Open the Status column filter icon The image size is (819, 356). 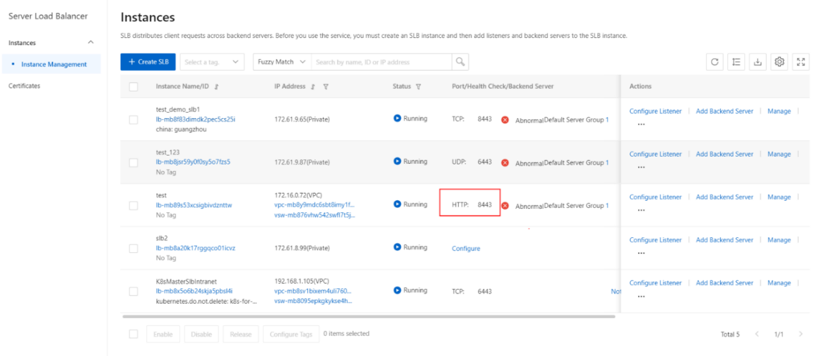point(419,86)
